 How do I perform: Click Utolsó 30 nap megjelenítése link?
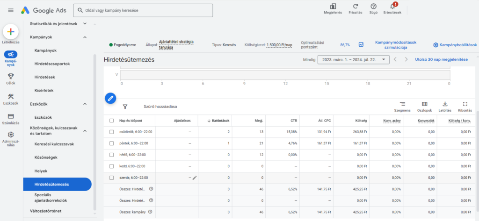[441, 59]
